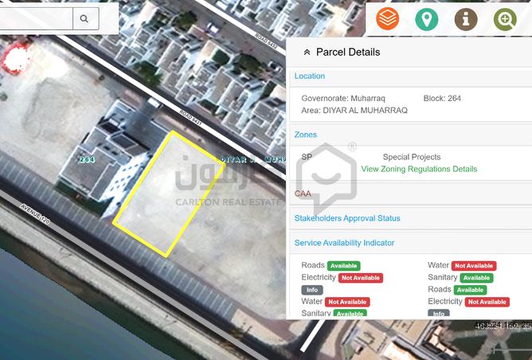The image size is (532, 360).
Task: Click the green zoom-in magnifier icon
Action: click(505, 18)
